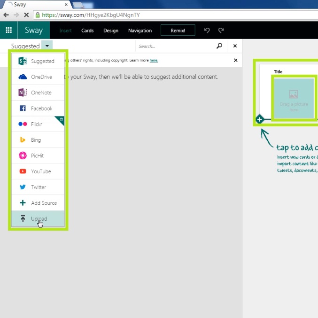Close the insert pane

coord(235,46)
